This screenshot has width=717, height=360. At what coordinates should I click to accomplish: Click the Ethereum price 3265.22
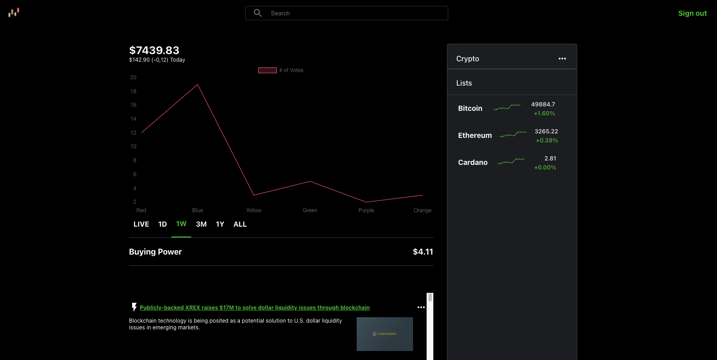coord(546,132)
